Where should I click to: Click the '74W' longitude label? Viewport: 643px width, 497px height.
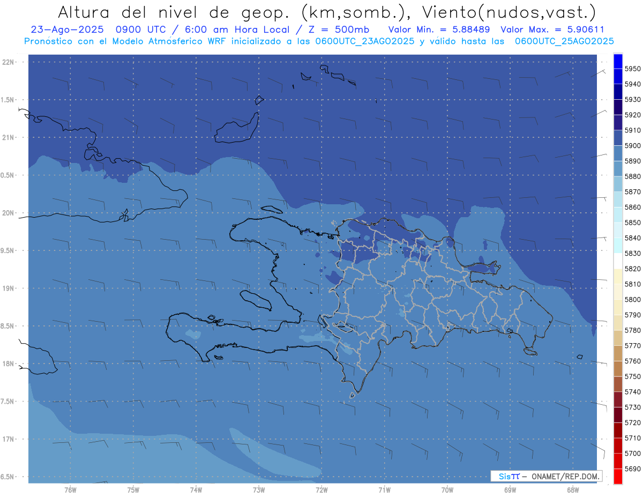click(196, 489)
